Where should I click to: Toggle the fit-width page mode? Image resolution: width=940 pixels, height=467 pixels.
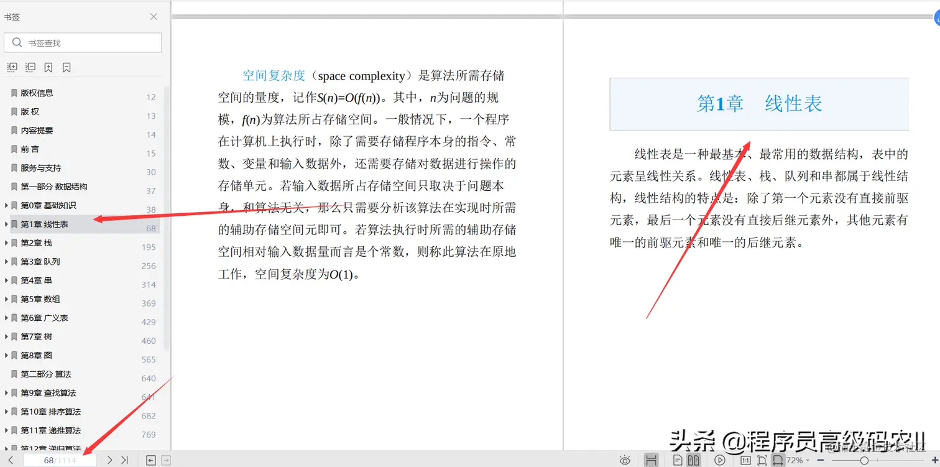click(778, 460)
